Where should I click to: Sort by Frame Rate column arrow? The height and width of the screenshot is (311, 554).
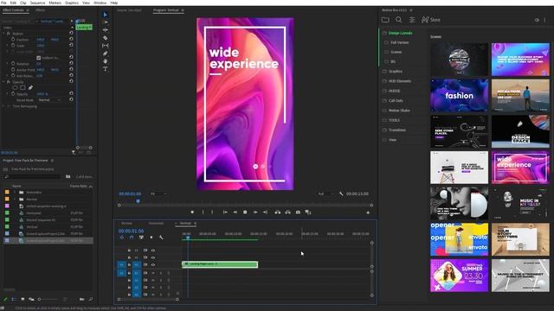(x=91, y=187)
